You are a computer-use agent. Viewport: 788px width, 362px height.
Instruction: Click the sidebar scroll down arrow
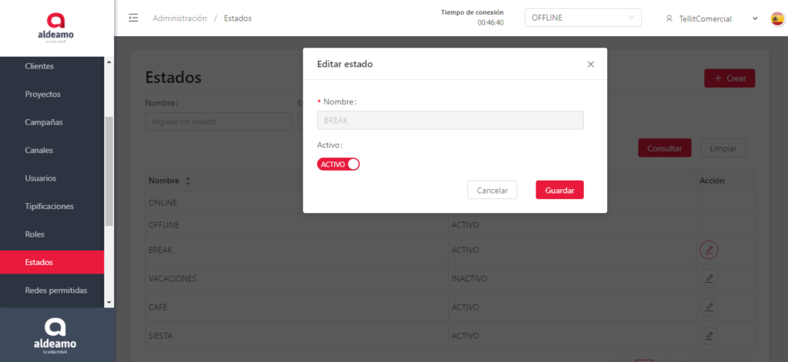109,302
